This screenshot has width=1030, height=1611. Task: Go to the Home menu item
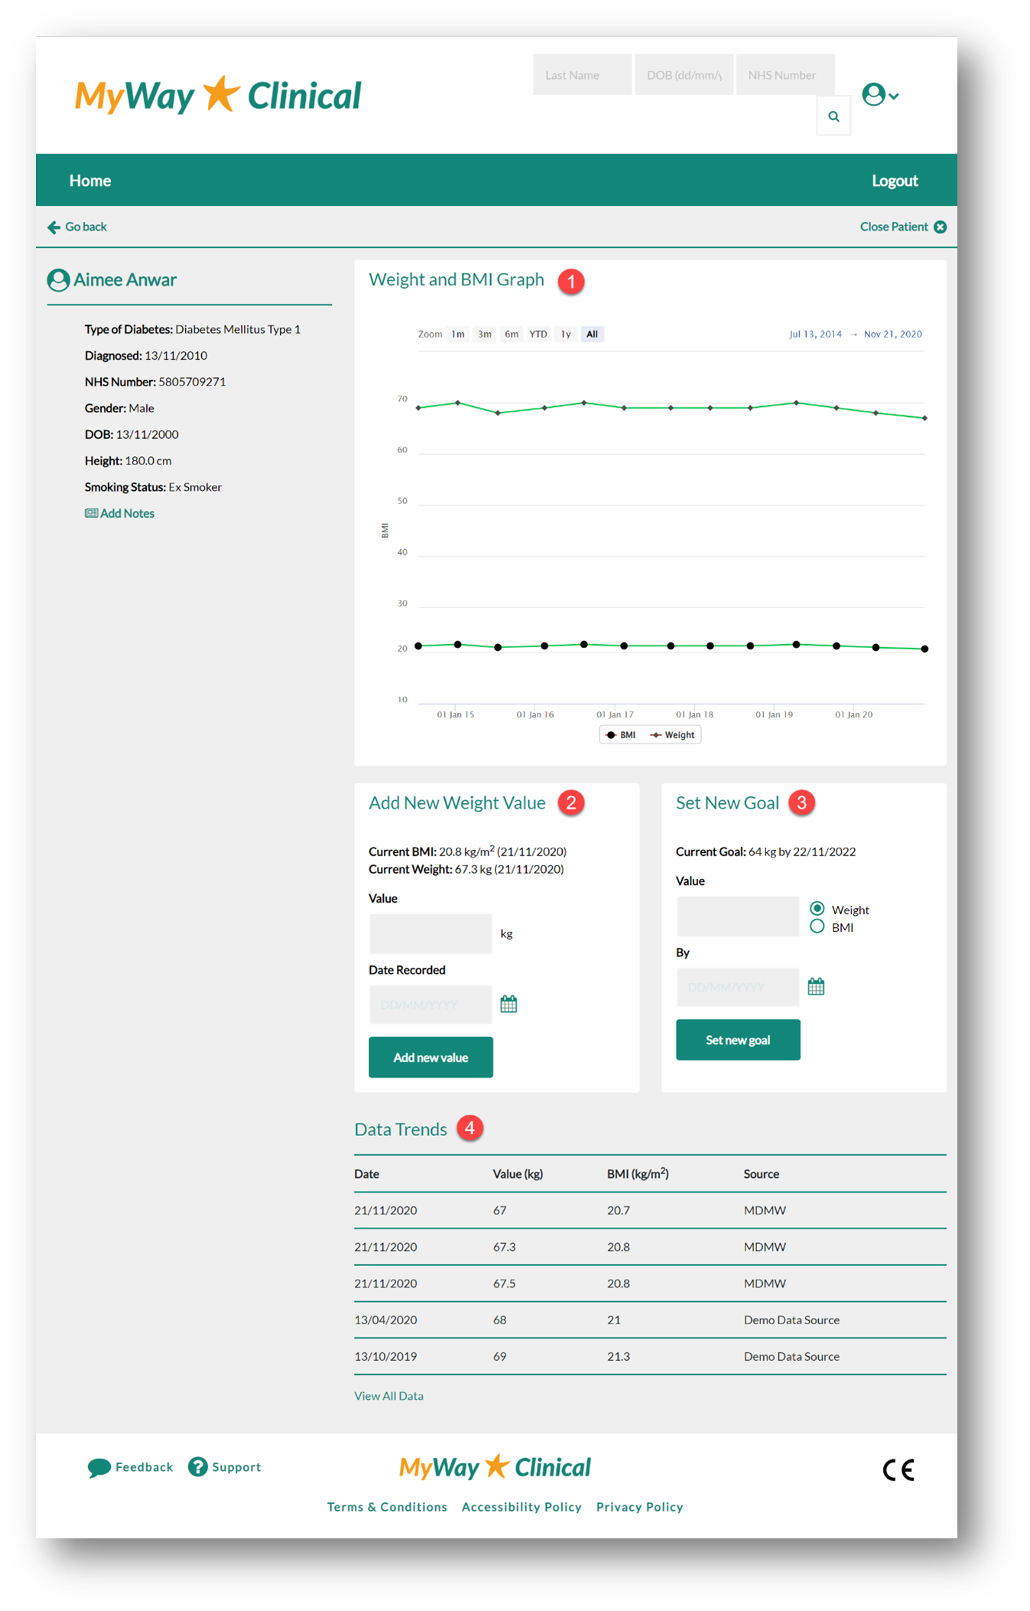(90, 181)
